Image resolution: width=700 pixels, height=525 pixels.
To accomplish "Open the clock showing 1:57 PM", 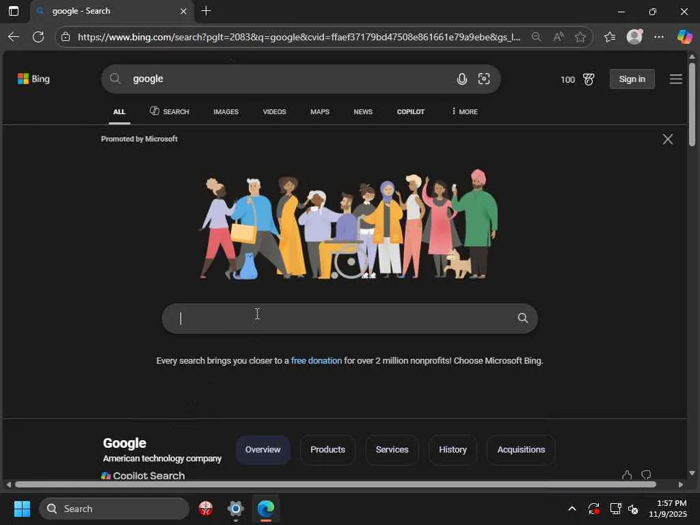I will [668, 509].
